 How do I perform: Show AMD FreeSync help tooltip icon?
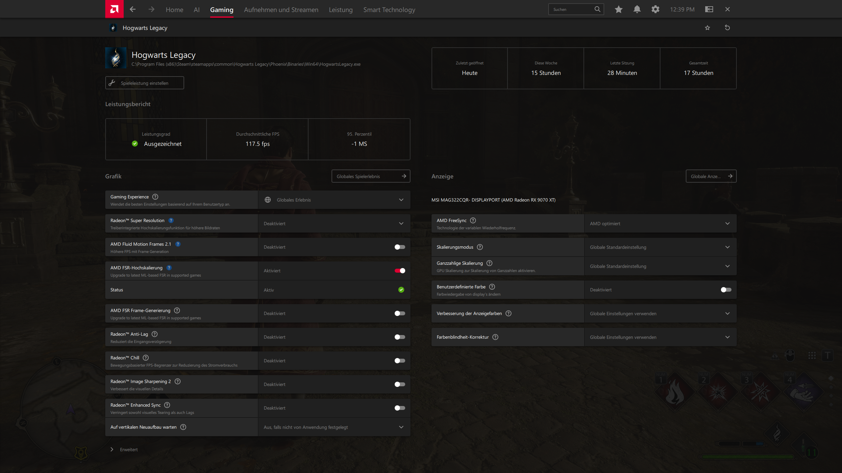tap(473, 220)
